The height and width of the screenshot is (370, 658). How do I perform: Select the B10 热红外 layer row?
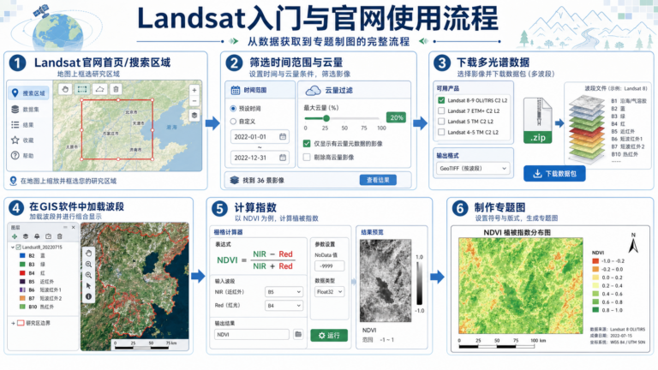tap(38, 307)
